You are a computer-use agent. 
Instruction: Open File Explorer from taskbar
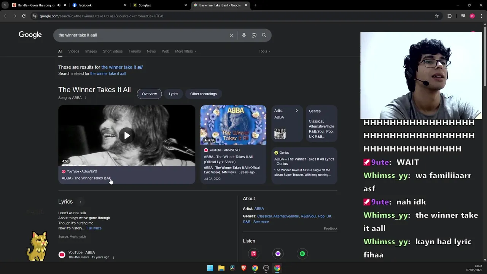pyautogui.click(x=221, y=268)
